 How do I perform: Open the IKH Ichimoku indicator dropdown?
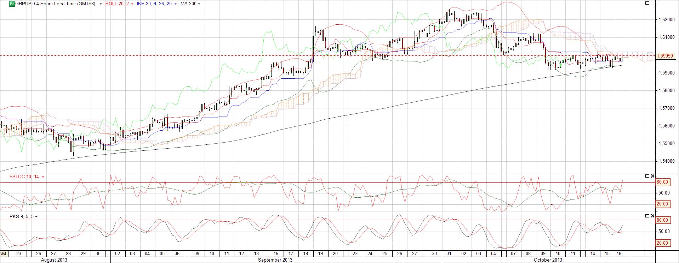click(x=176, y=4)
